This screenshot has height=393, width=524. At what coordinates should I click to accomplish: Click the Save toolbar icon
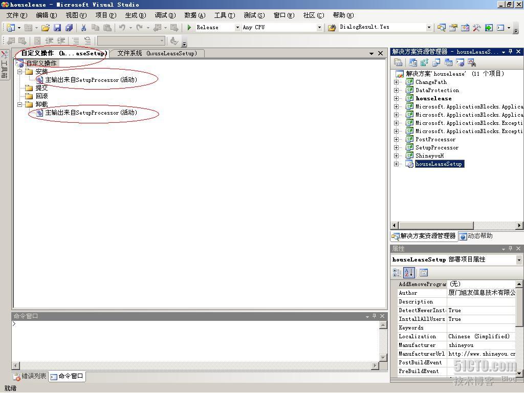point(57,28)
